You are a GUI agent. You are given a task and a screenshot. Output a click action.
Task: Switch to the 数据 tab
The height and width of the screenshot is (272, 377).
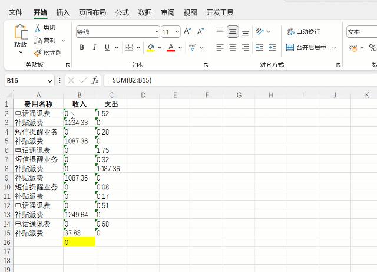point(145,12)
